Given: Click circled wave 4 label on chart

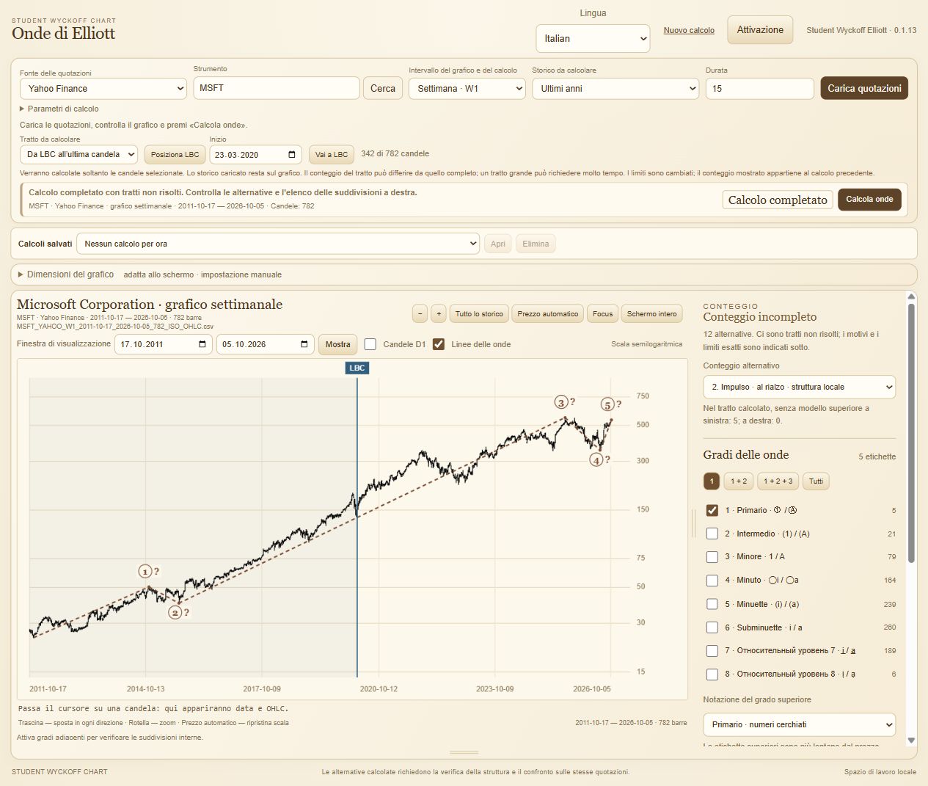Looking at the screenshot, I should point(596,460).
